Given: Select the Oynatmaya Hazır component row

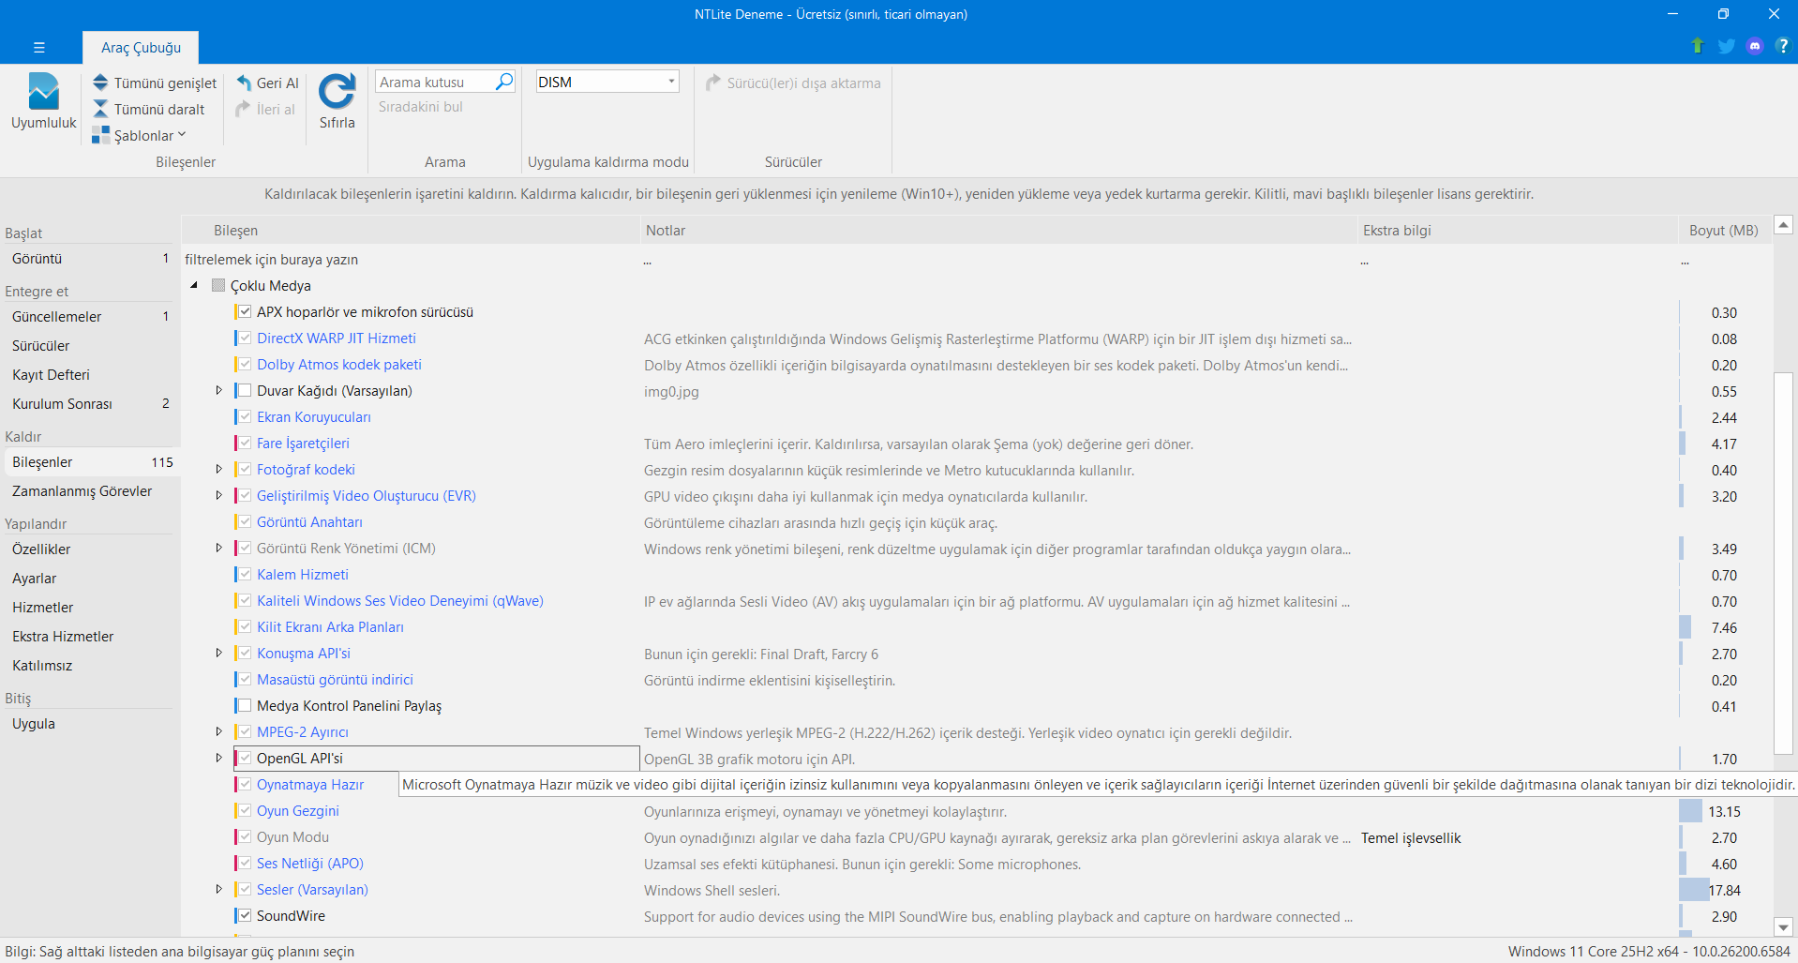Looking at the screenshot, I should point(310,785).
